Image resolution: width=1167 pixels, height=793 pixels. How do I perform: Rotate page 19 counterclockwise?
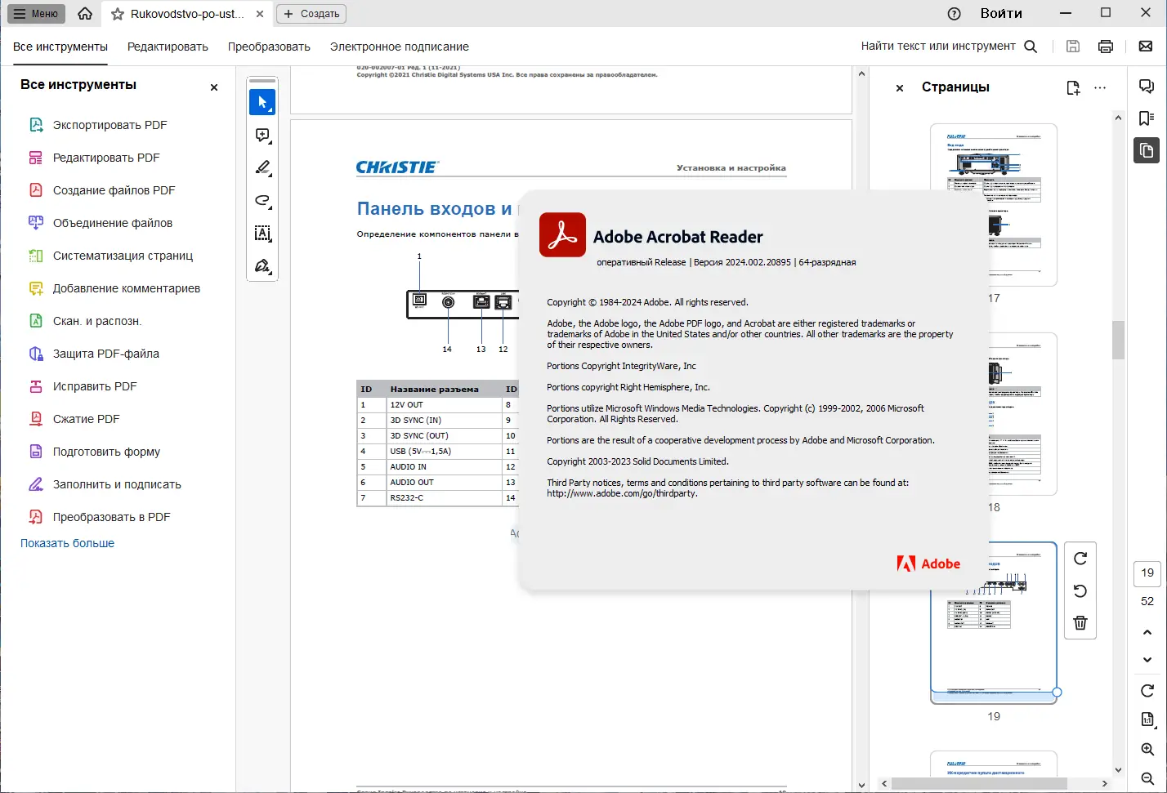[x=1080, y=590]
